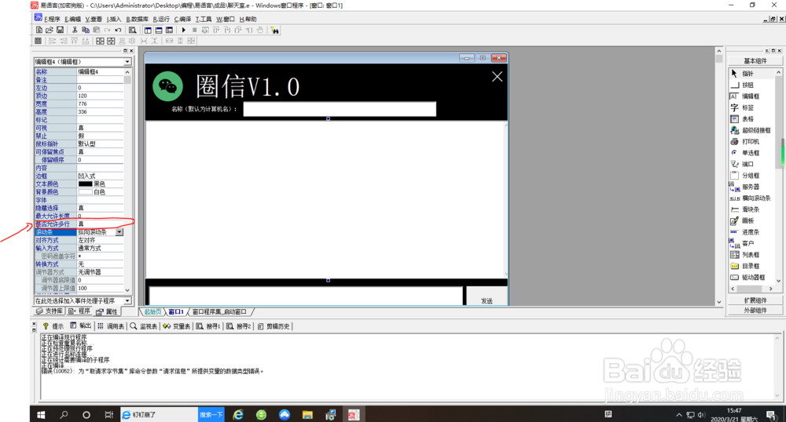Image resolution: width=786 pixels, height=422 pixels.
Task: Select the Edit box (编辑框) component
Action: (752, 96)
